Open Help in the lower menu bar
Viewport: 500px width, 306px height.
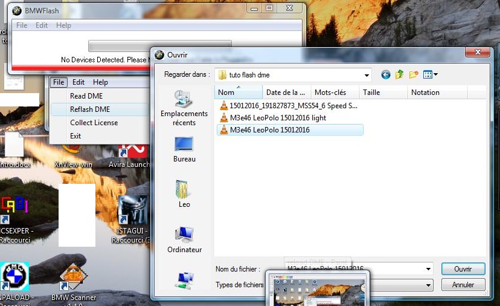point(100,82)
